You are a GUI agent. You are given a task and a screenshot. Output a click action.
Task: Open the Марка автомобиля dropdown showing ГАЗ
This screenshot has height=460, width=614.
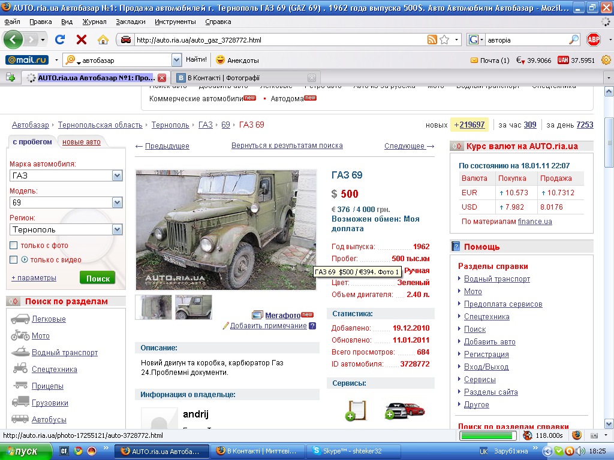point(117,175)
